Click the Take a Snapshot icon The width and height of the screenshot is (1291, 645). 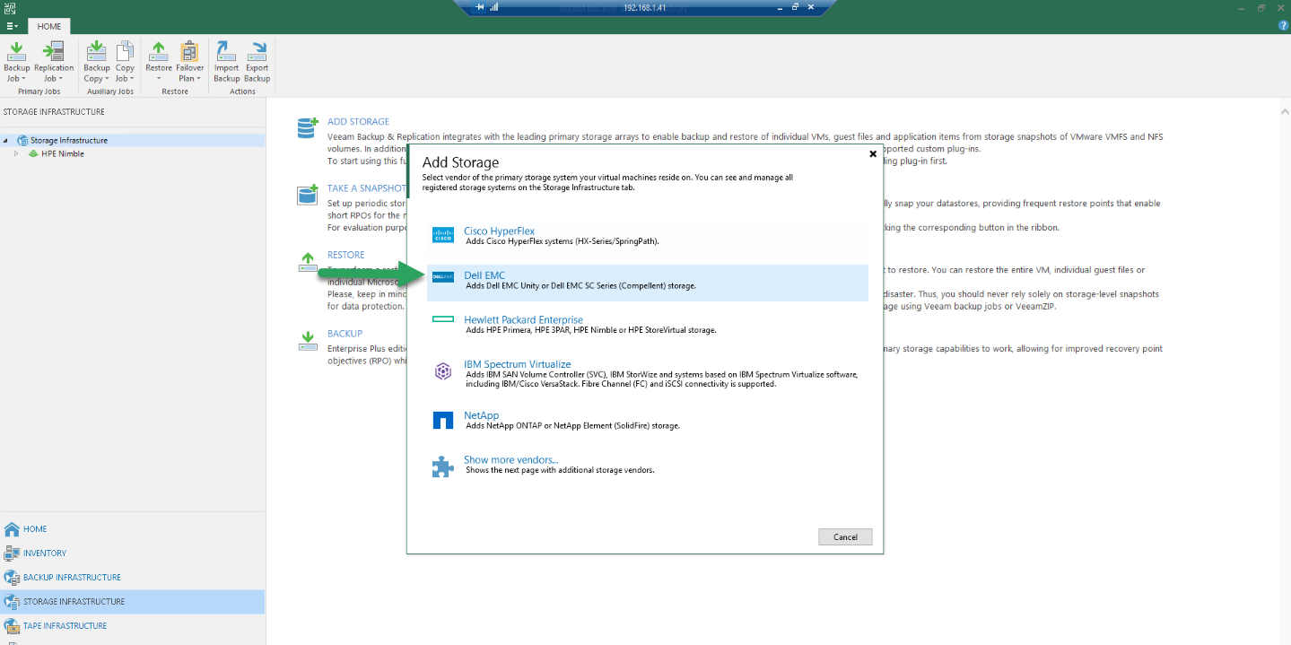[x=308, y=195]
